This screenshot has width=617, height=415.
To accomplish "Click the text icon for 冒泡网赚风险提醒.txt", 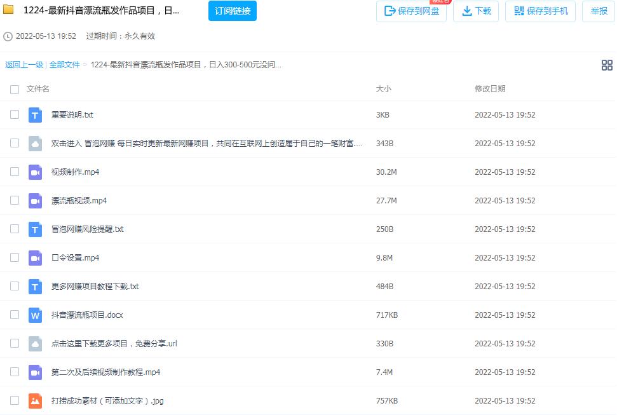I will pos(35,229).
